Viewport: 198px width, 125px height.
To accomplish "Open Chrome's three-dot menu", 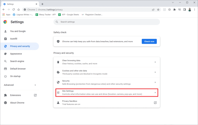I will point(195,10).
